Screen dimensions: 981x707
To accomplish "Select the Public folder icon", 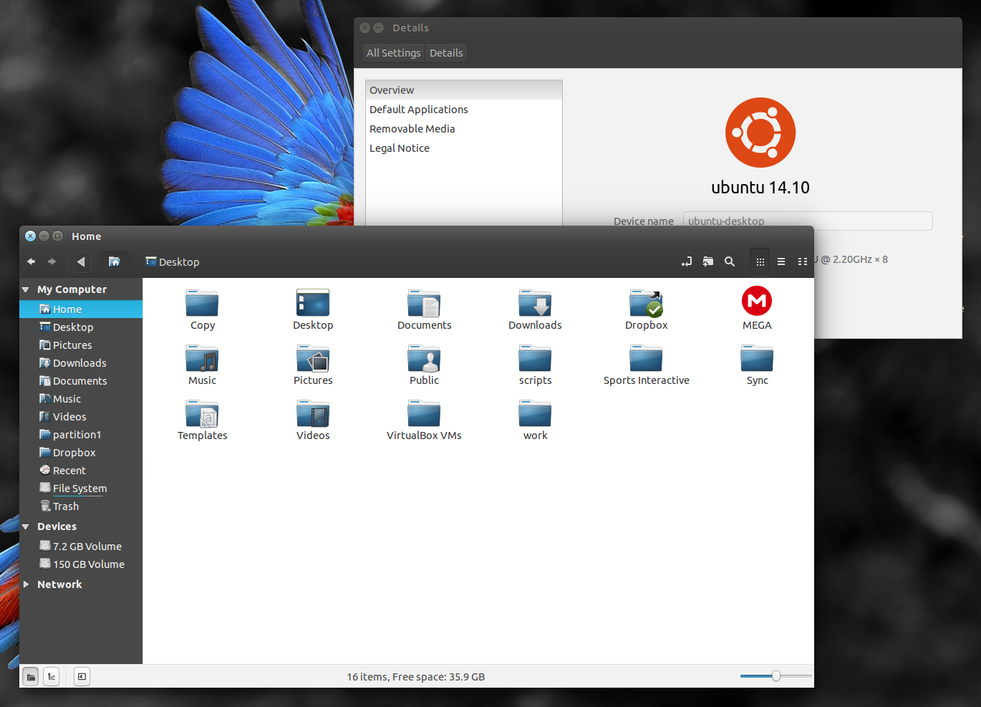I will pyautogui.click(x=424, y=358).
